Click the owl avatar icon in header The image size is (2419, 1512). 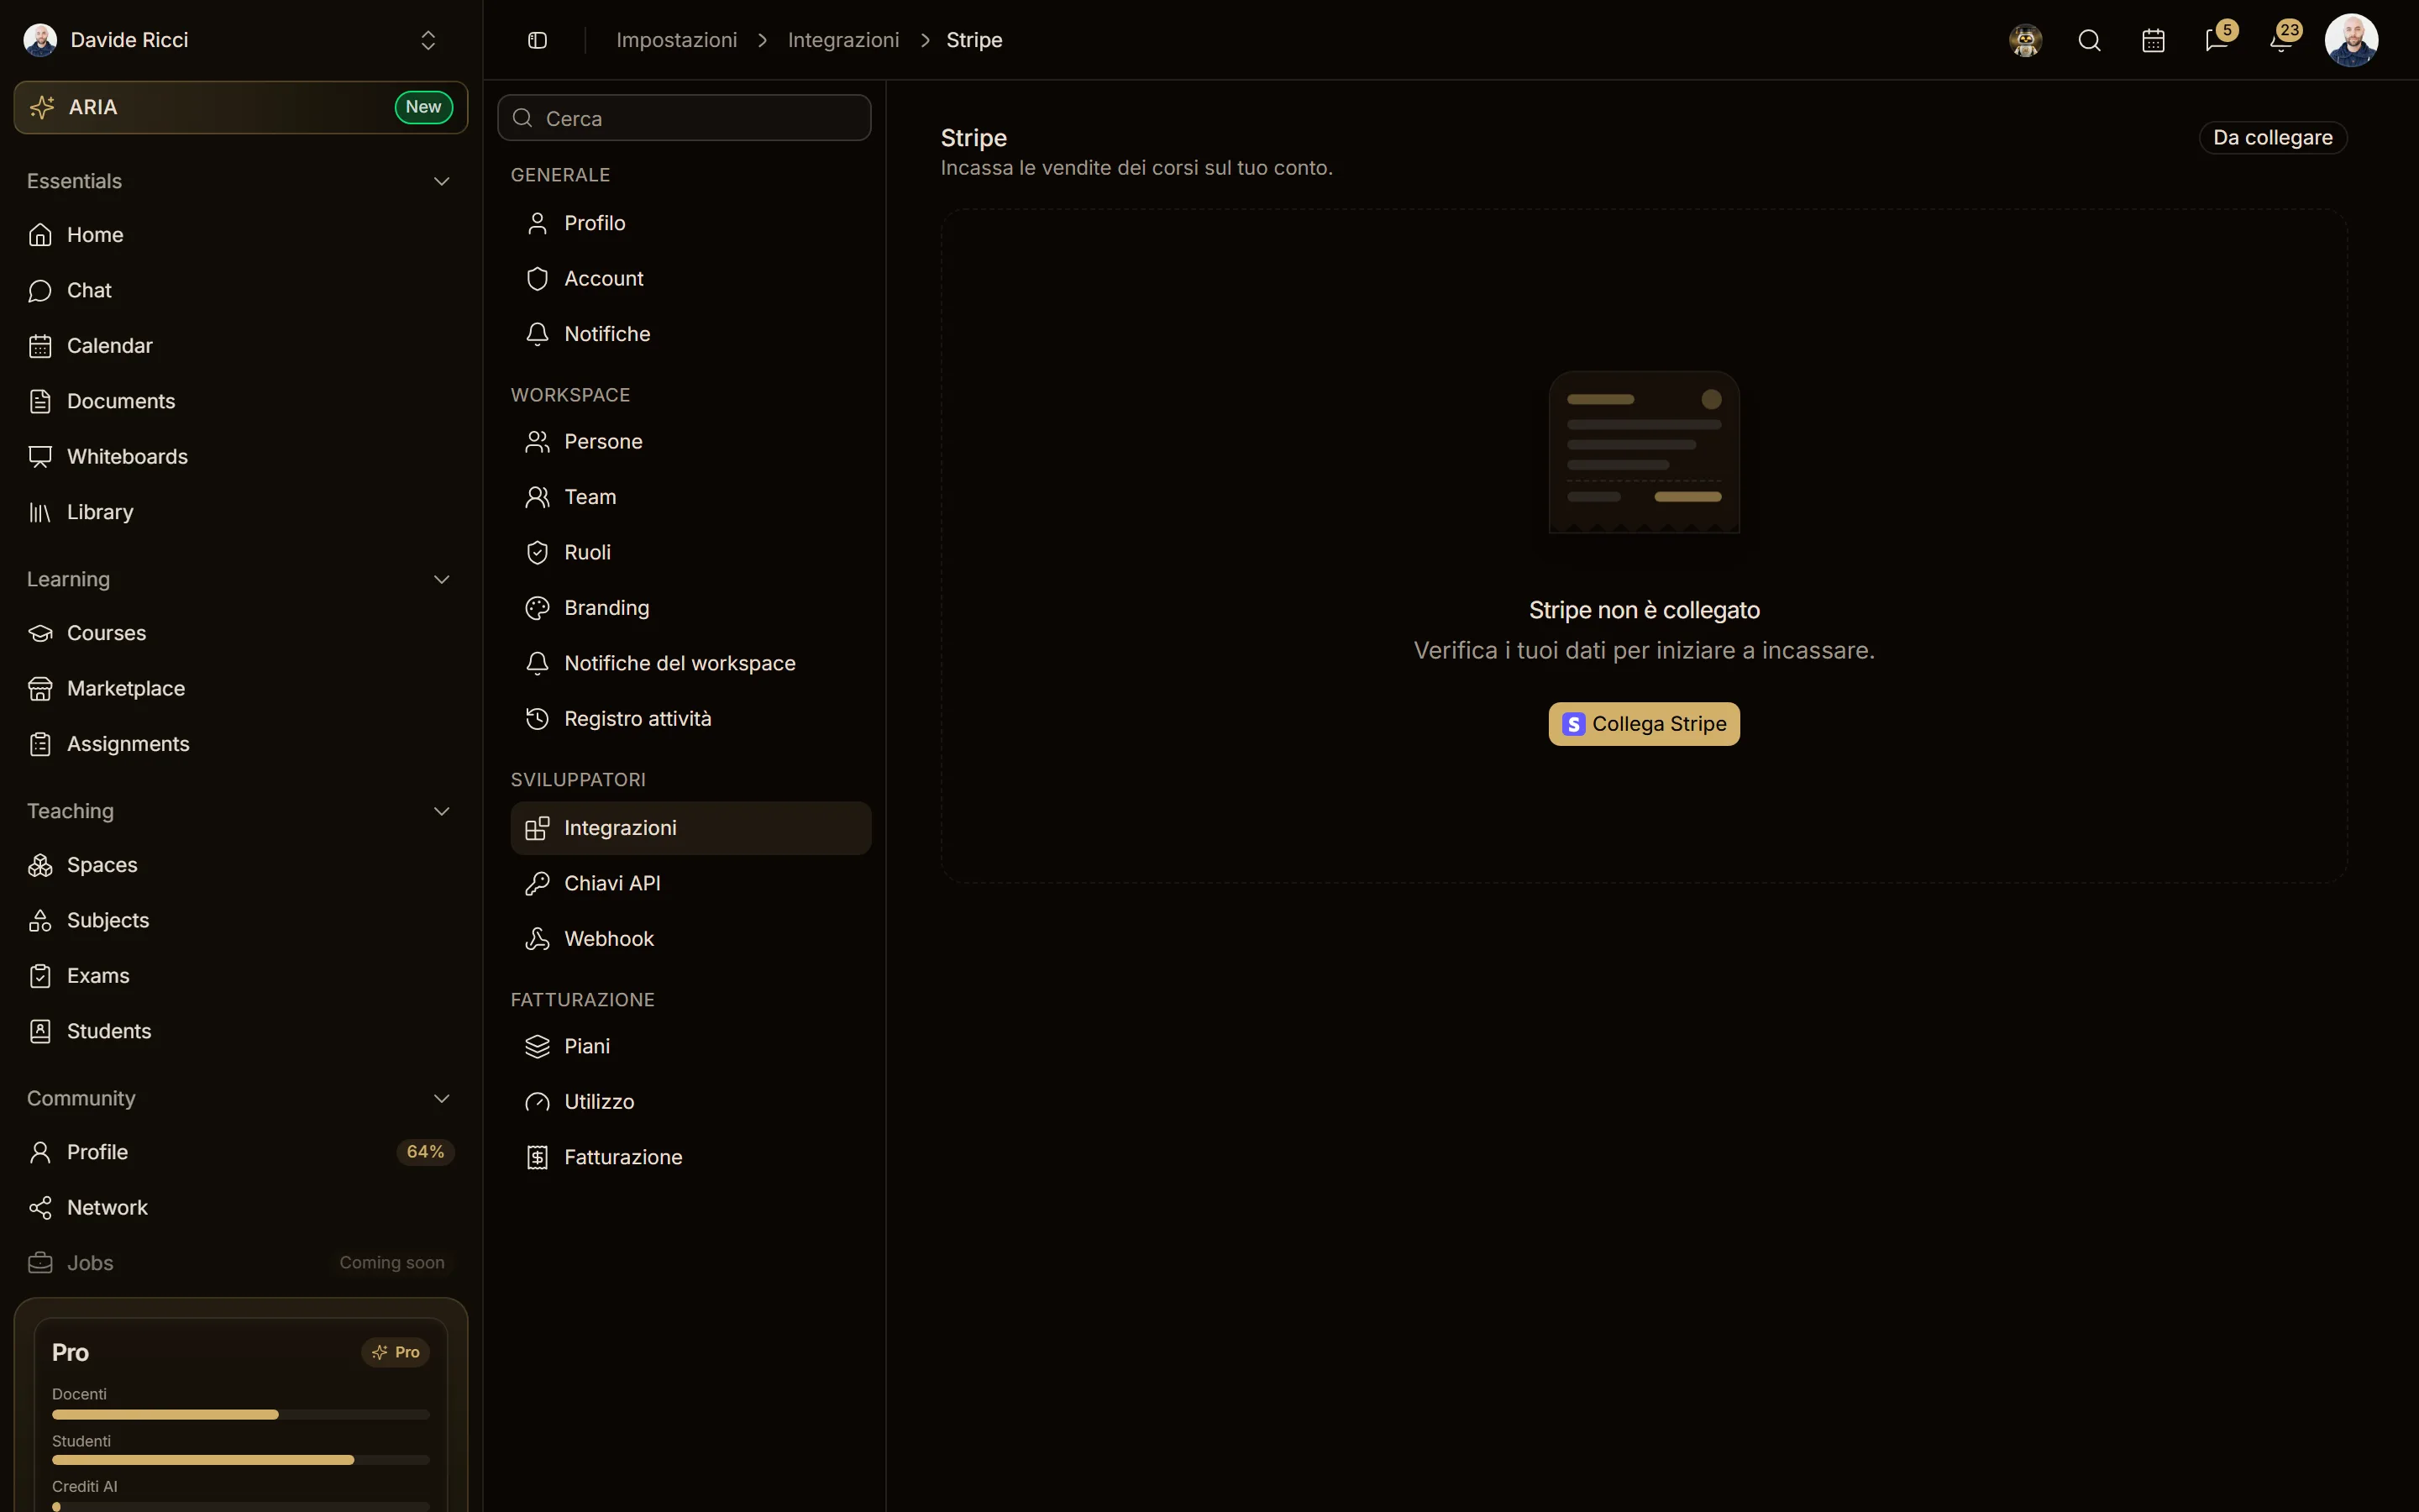2025,40
